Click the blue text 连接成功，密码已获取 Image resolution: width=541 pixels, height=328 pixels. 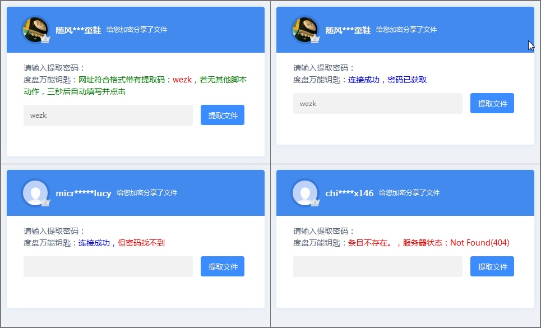coord(387,80)
